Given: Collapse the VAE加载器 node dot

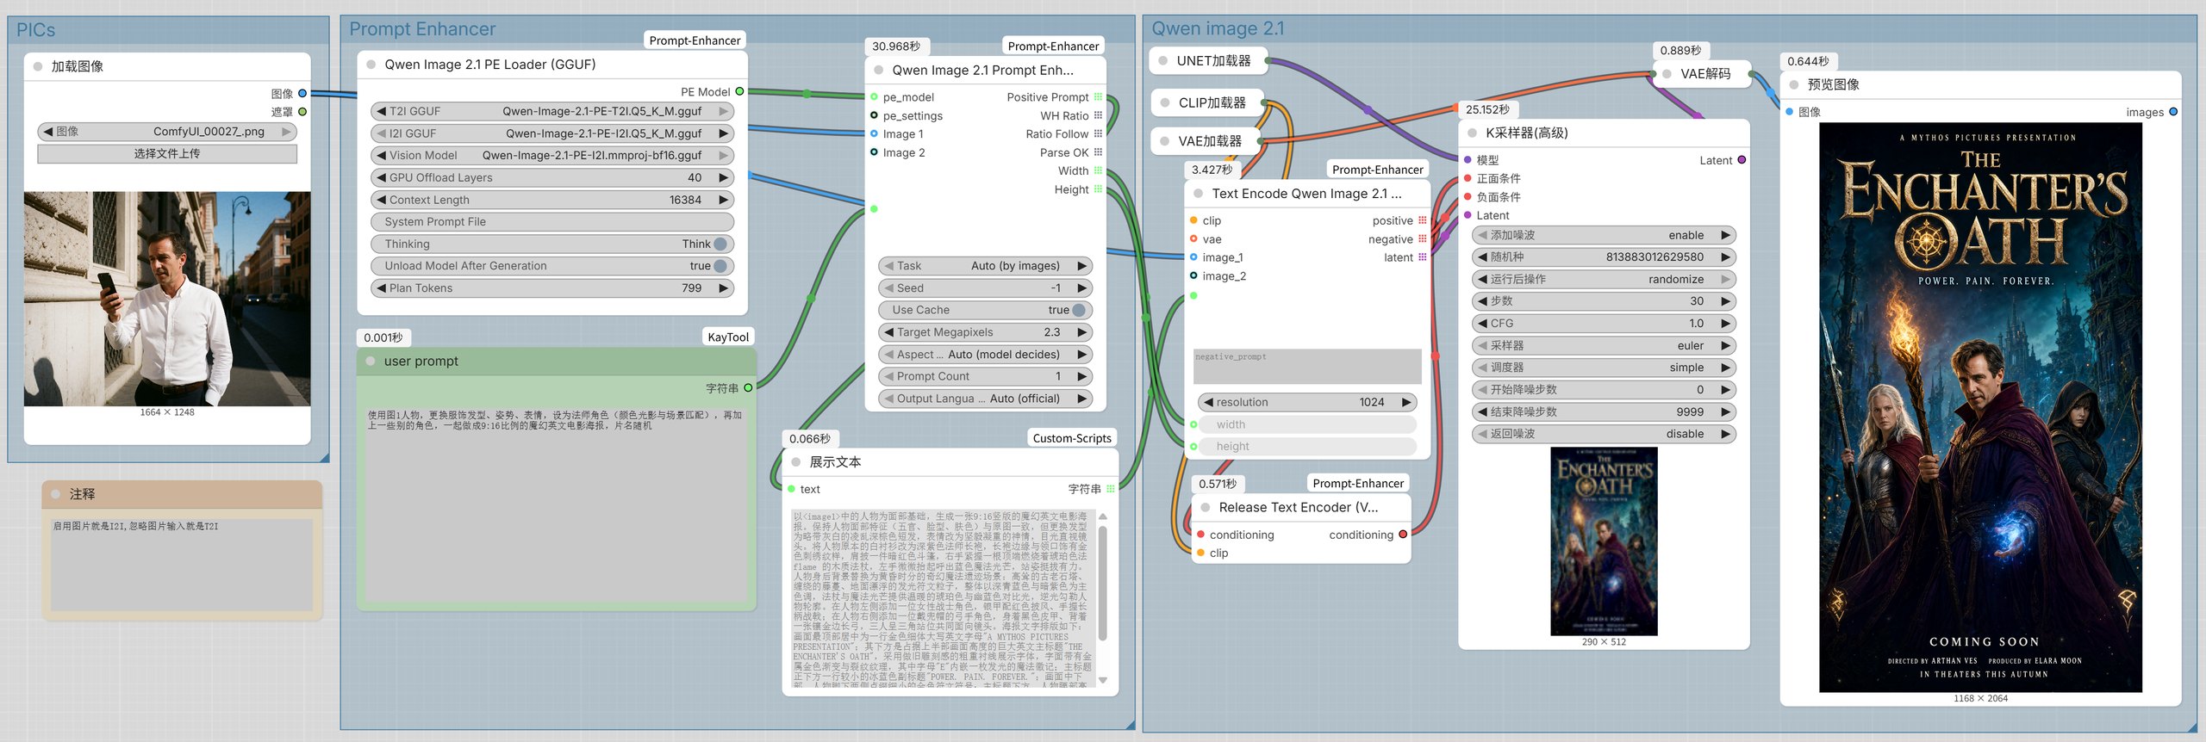Looking at the screenshot, I should (x=1165, y=141).
